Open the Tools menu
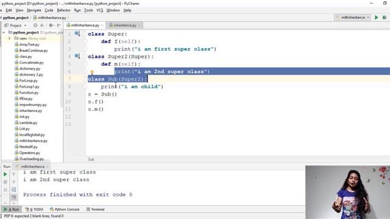 pyautogui.click(x=88, y=10)
